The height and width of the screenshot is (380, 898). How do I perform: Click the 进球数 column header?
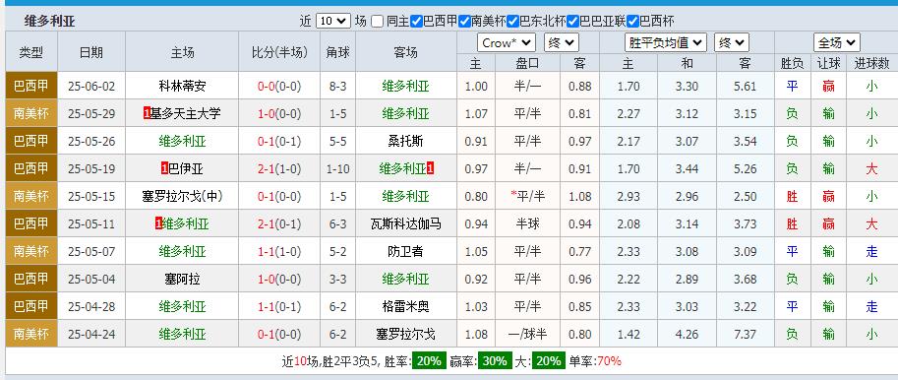(871, 63)
